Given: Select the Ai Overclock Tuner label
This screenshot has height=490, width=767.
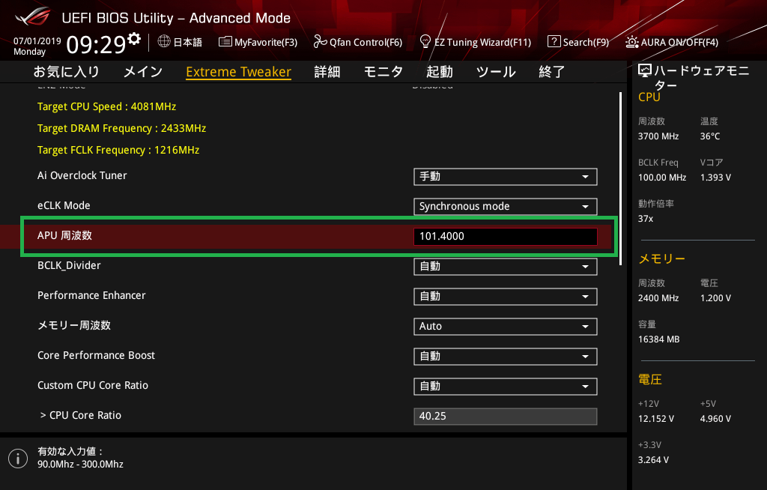Looking at the screenshot, I should point(82,176).
